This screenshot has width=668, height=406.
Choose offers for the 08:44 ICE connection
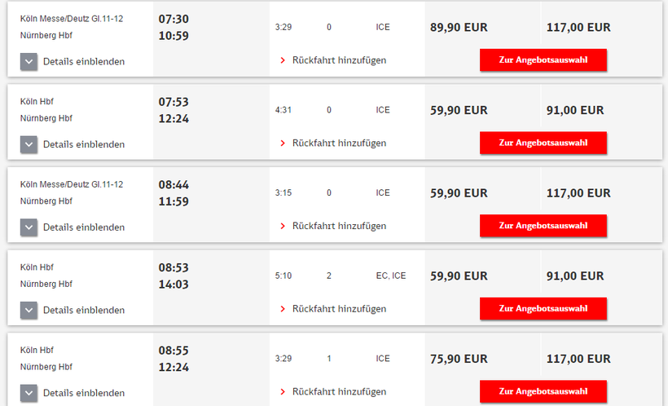click(543, 226)
